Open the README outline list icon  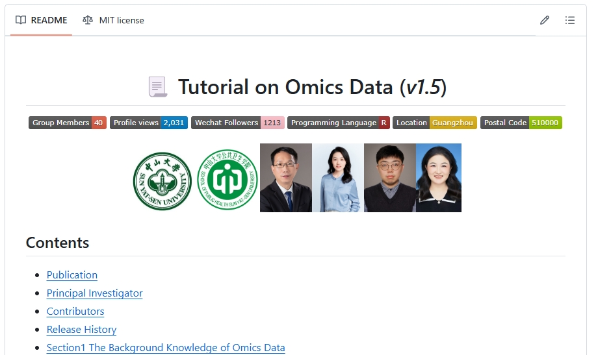[x=570, y=20]
